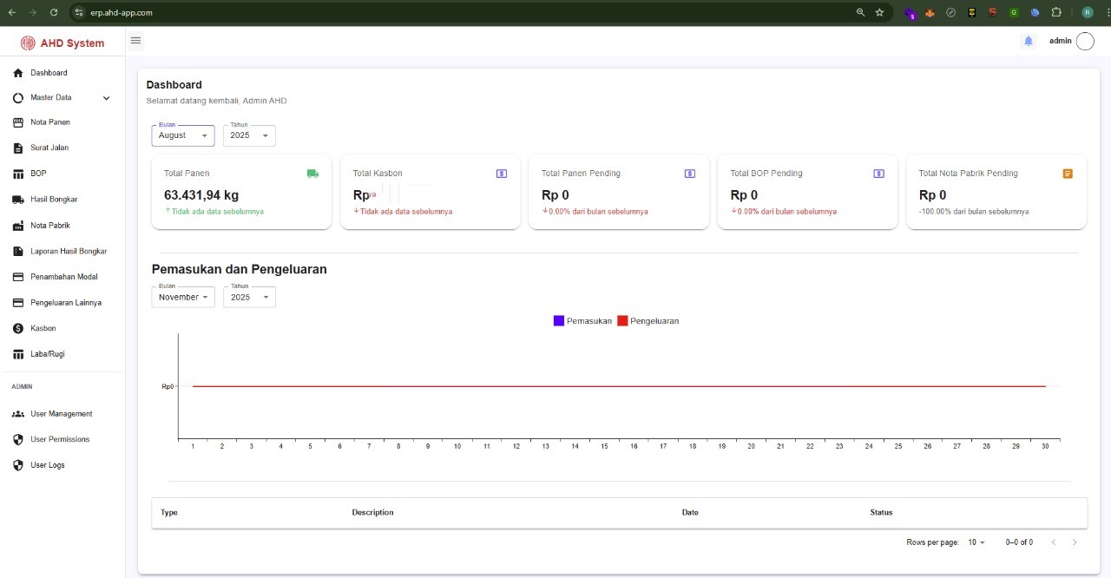Image resolution: width=1111 pixels, height=578 pixels.
Task: Toggle Pengeluaran legend series in chart
Action: (x=648, y=321)
